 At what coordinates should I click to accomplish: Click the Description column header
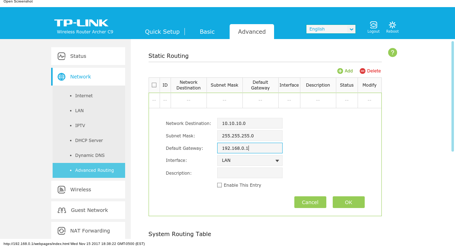point(318,85)
